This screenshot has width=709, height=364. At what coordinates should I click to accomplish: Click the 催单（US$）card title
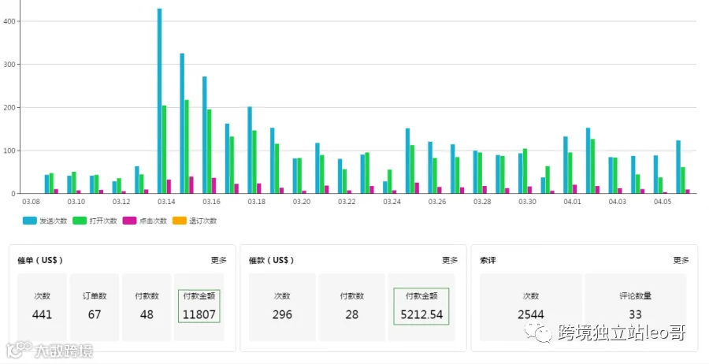pos(40,260)
